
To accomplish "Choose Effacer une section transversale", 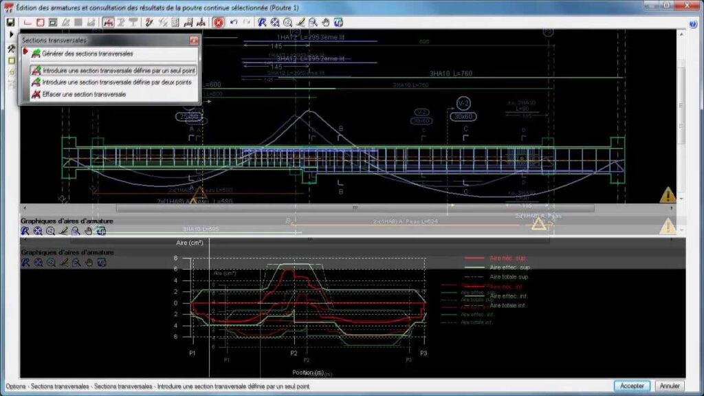I will point(83,94).
